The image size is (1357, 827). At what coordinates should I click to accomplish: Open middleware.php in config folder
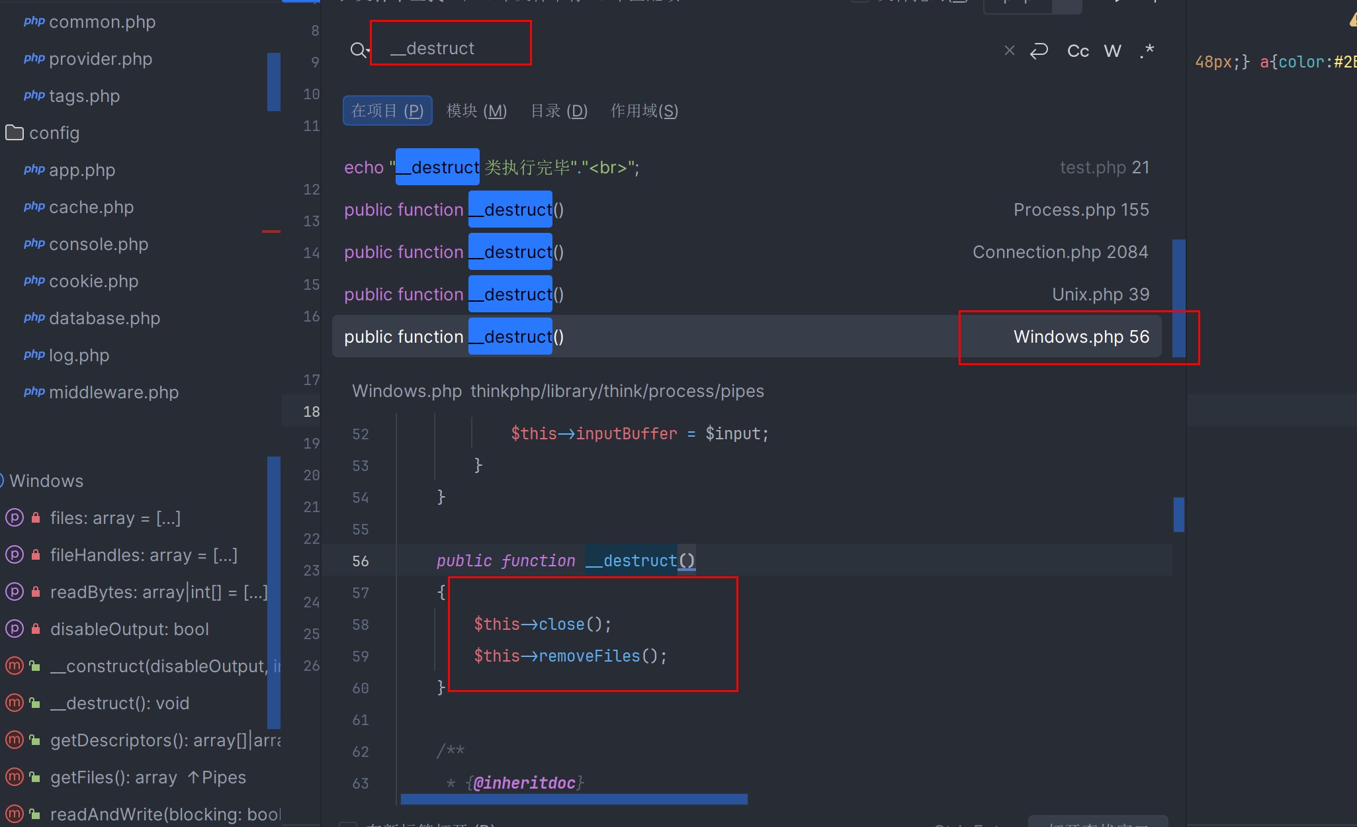click(114, 392)
